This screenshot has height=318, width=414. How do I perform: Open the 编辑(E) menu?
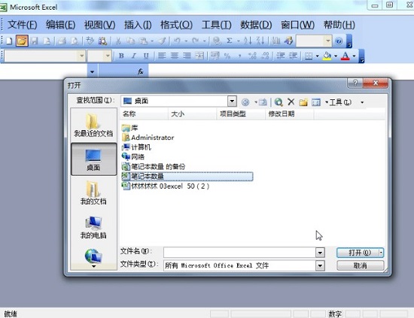[60, 25]
